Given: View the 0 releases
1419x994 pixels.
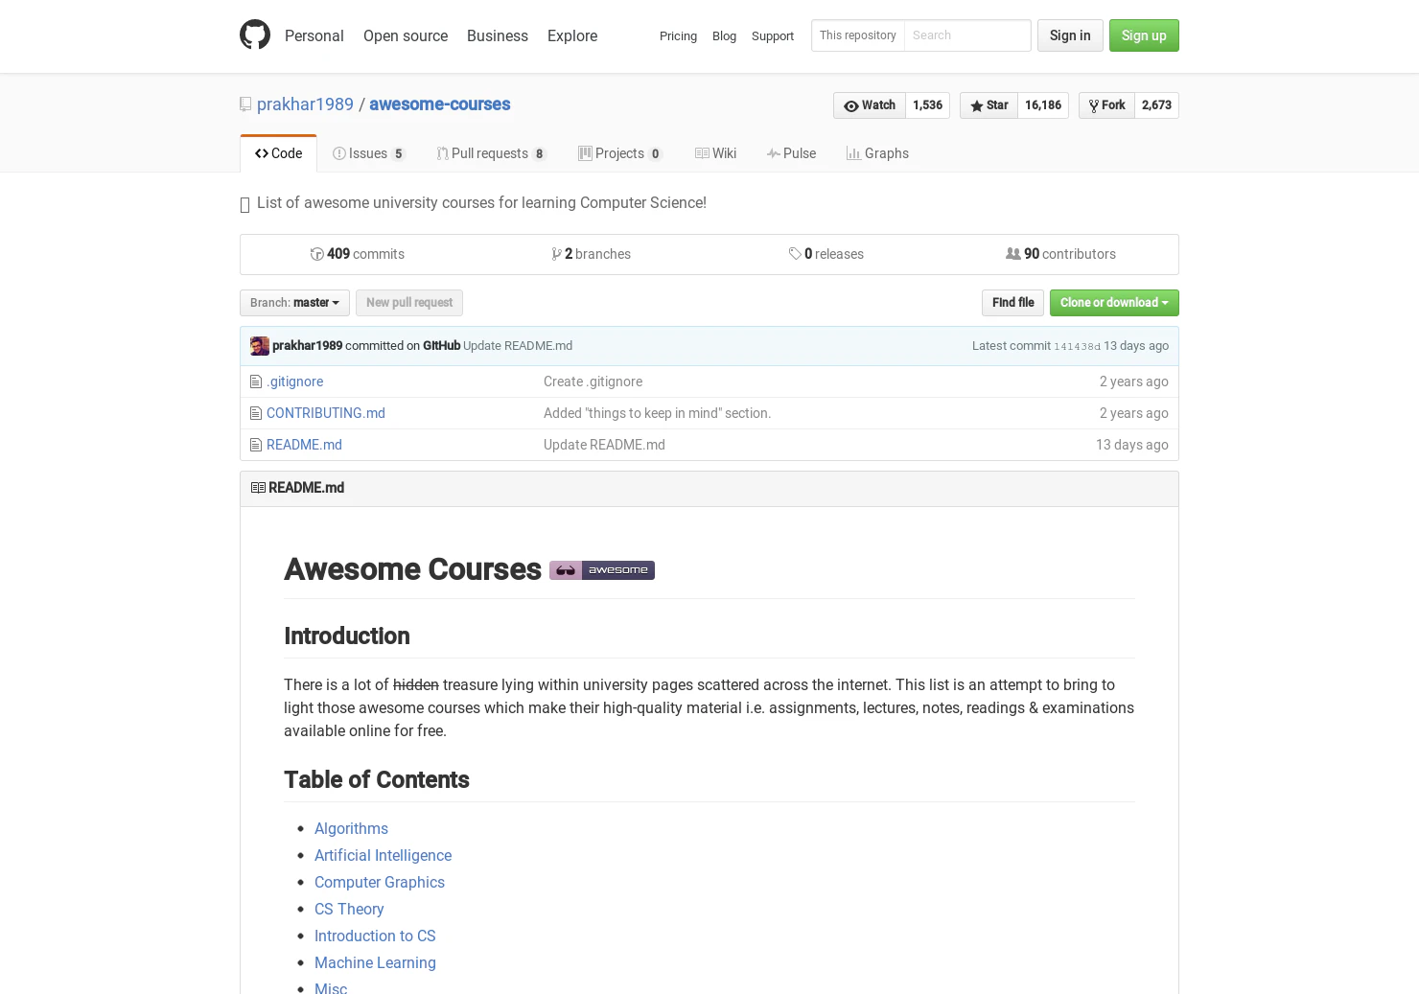Looking at the screenshot, I should [x=826, y=254].
